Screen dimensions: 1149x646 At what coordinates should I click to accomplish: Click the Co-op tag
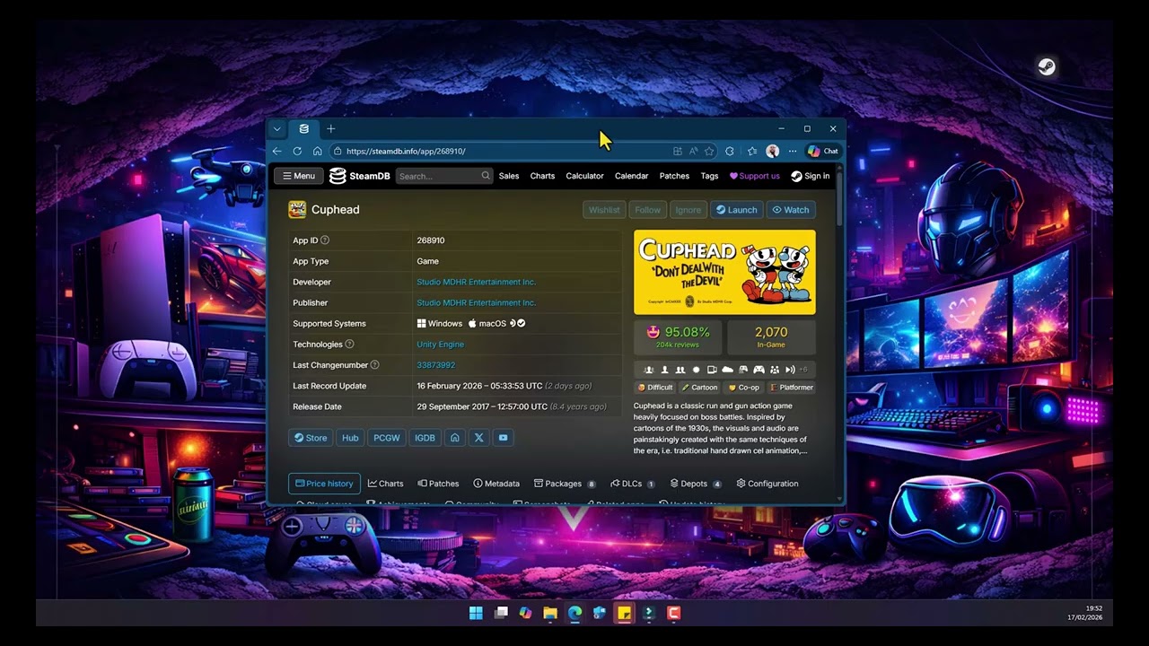(x=743, y=388)
